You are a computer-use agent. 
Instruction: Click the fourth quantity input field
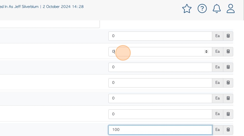pos(160,82)
